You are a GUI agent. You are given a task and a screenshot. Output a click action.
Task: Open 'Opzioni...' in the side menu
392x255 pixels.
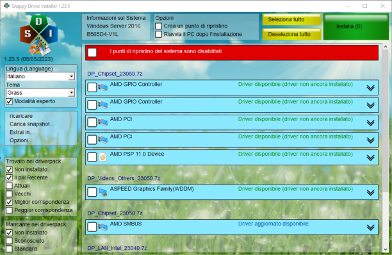pos(20,140)
